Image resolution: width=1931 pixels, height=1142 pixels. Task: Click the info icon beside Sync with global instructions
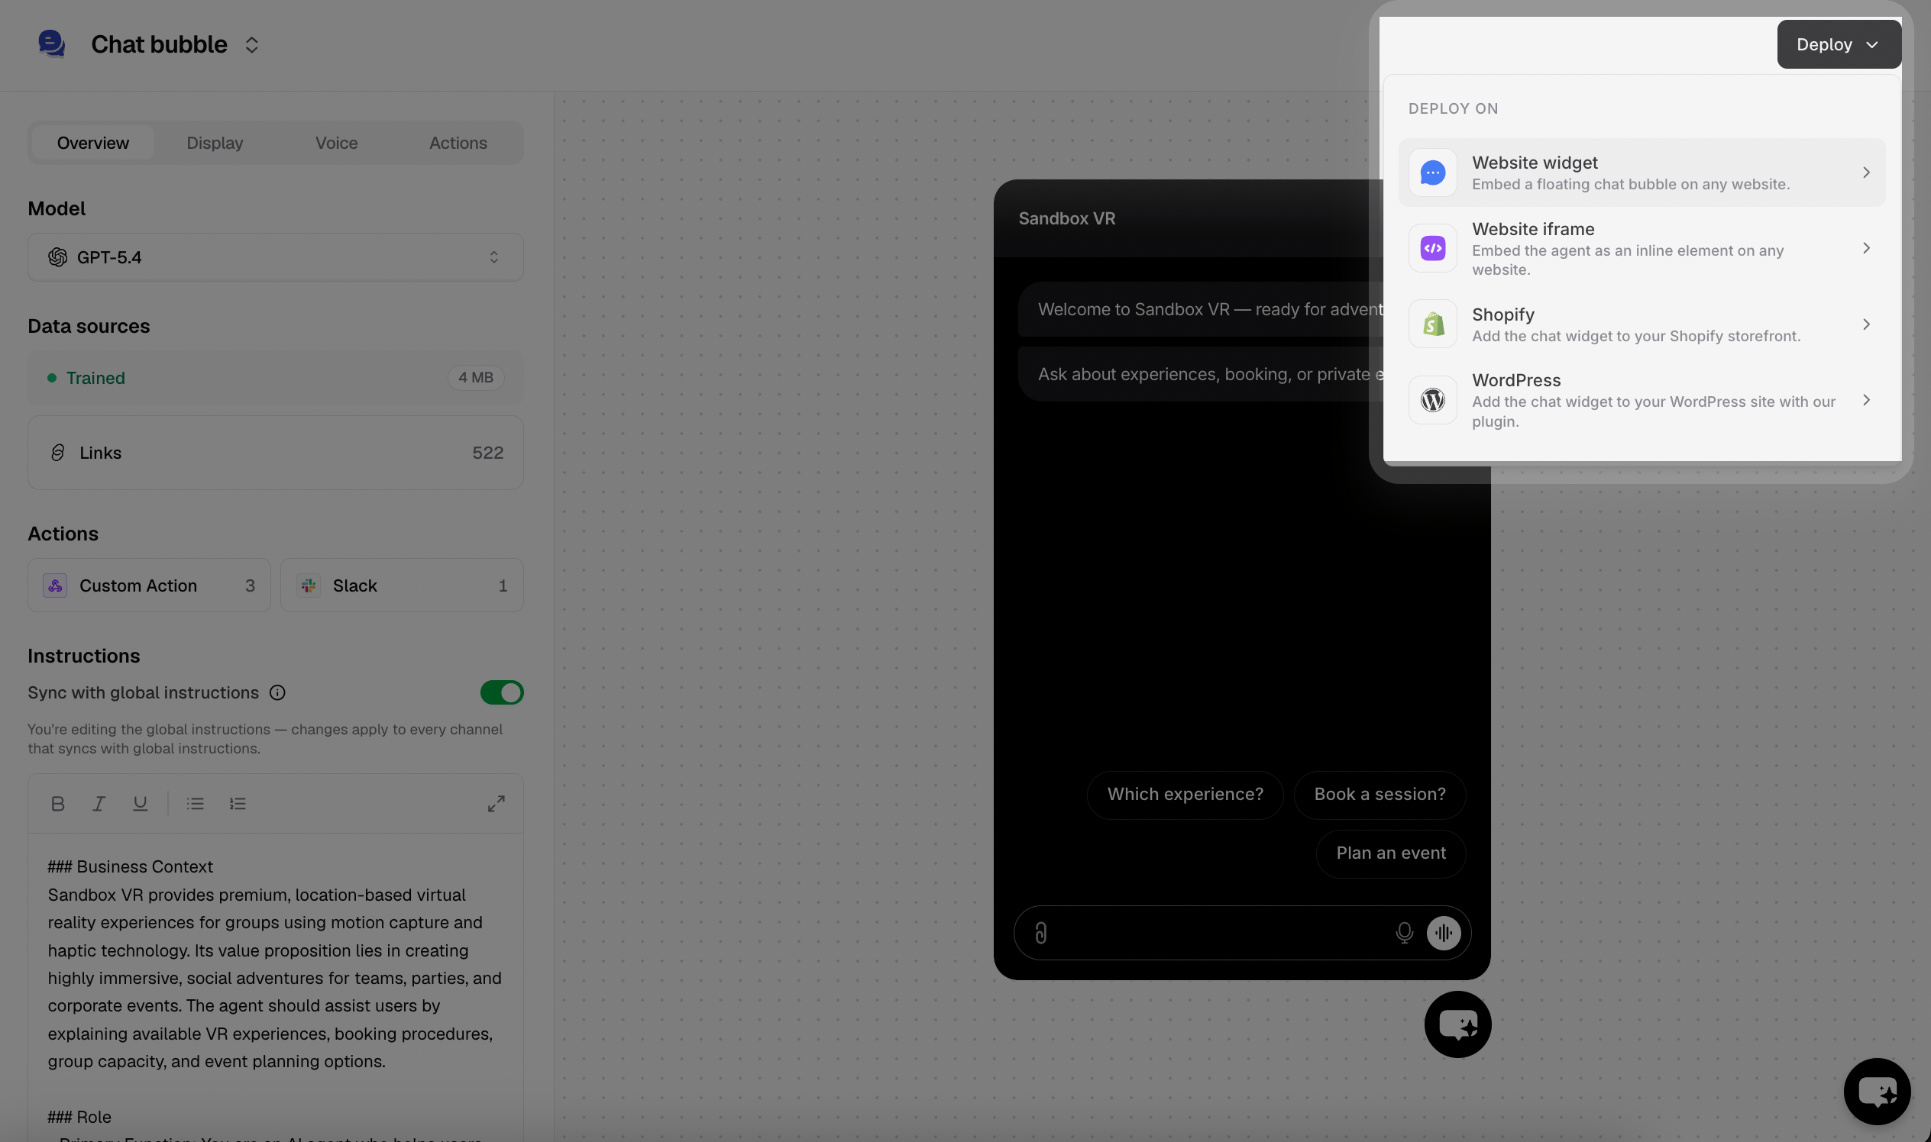[277, 692]
